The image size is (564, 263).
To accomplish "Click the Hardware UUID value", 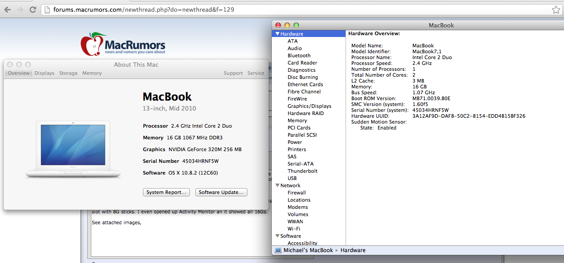I will [x=469, y=116].
